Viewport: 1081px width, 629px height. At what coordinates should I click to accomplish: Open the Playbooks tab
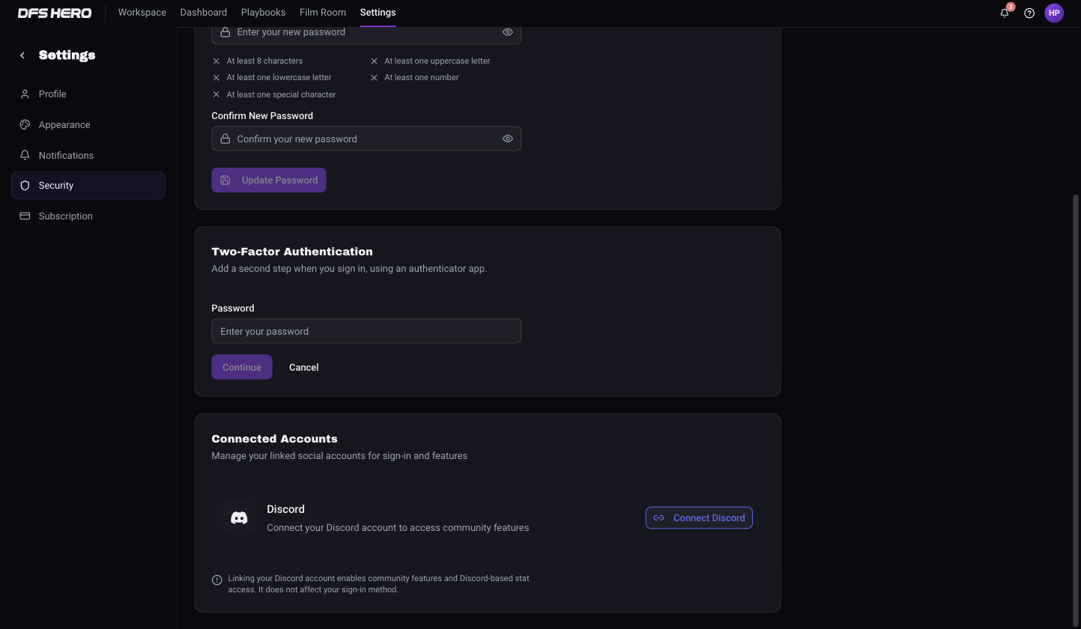pyautogui.click(x=263, y=13)
